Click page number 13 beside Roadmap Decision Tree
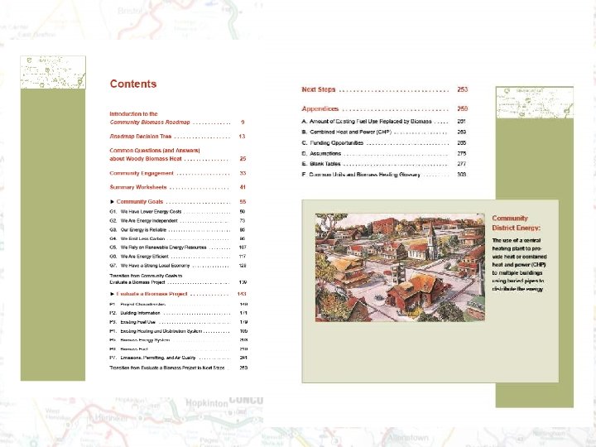Viewport: 596px width, 447px height. click(242, 137)
